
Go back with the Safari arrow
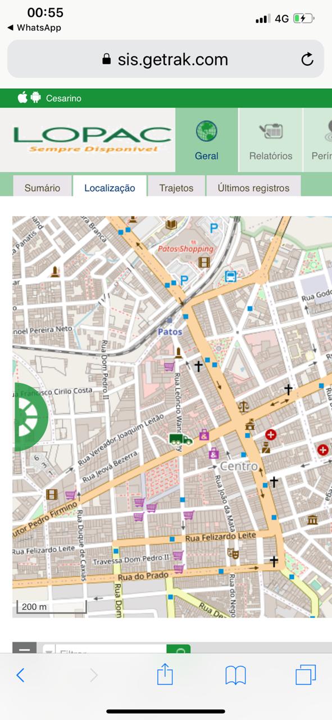(20, 675)
